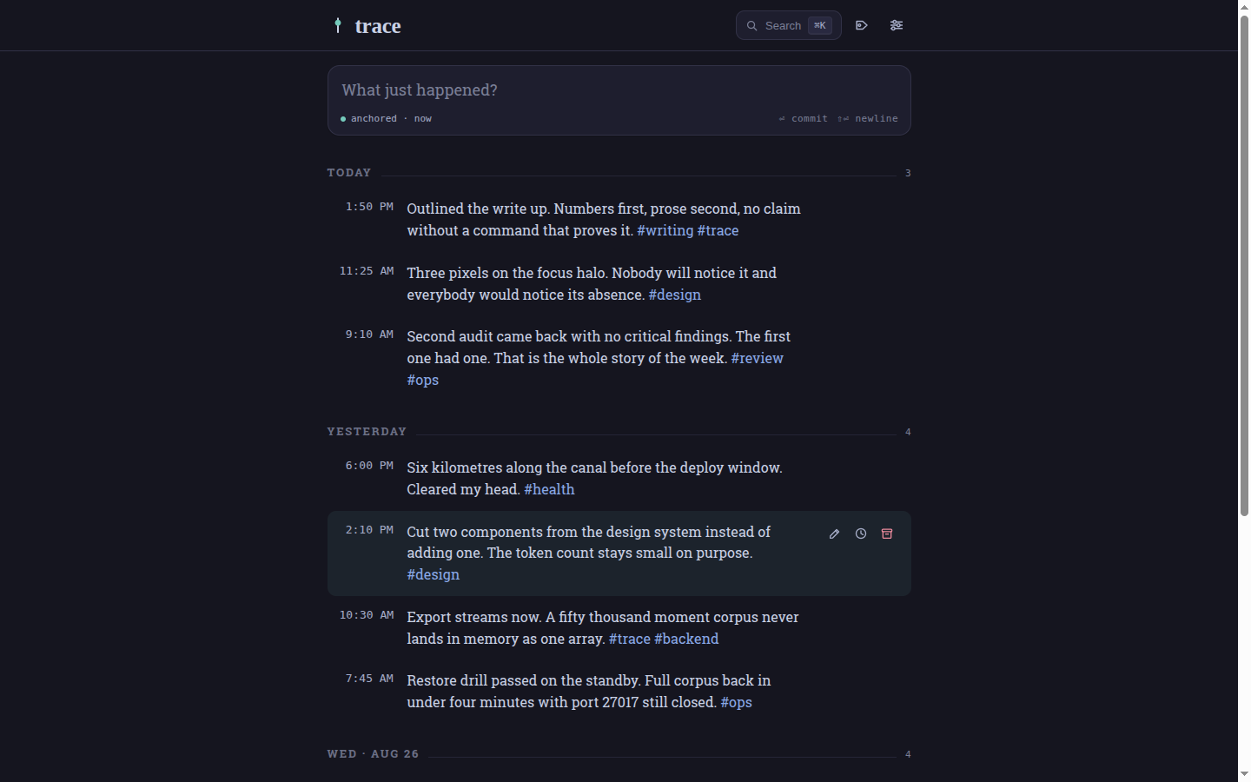Open #design tag in 11:25 AM entry
This screenshot has height=782, width=1251.
click(x=675, y=295)
